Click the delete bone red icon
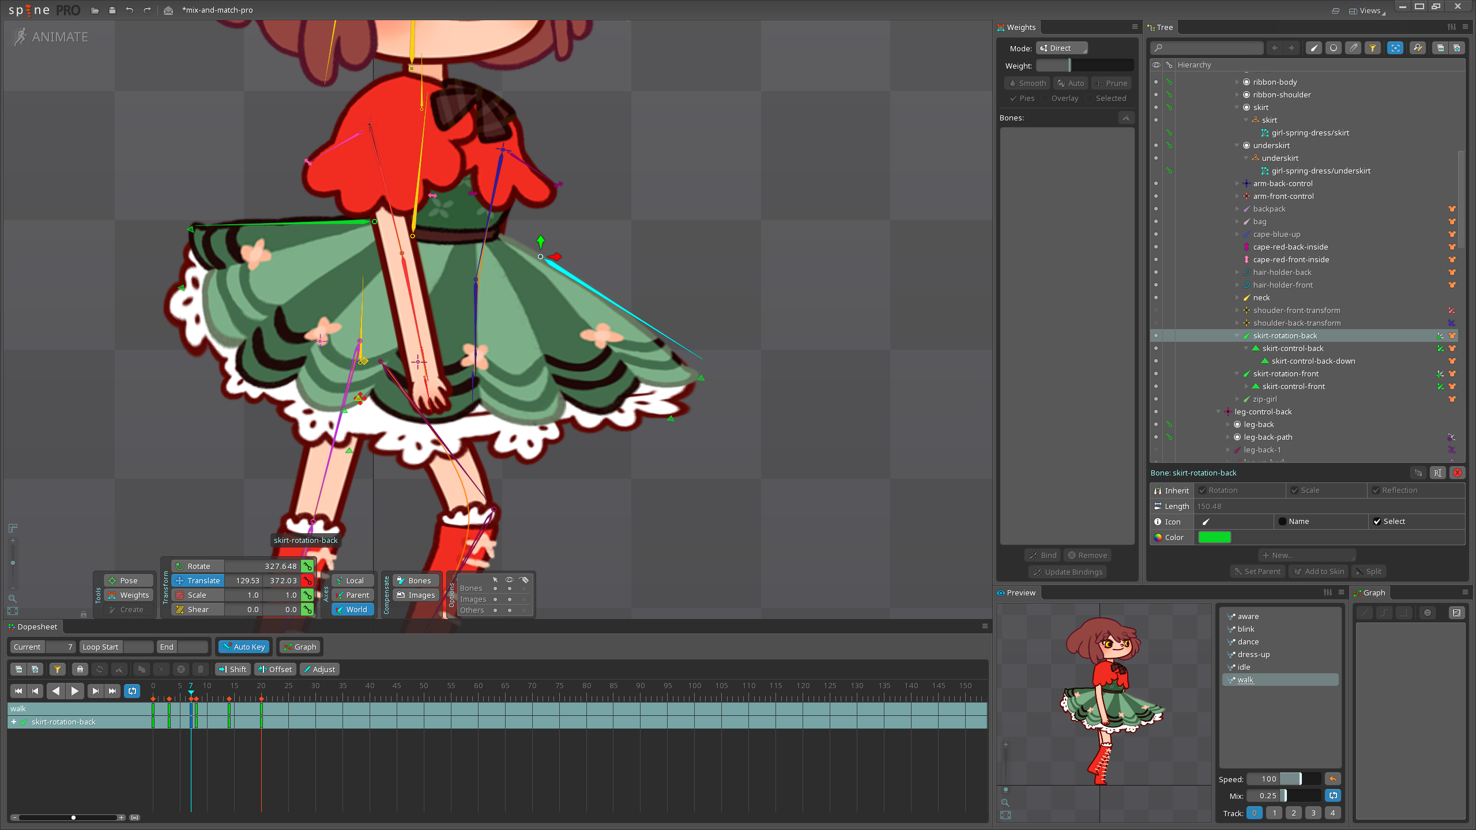The width and height of the screenshot is (1476, 830). pyautogui.click(x=1458, y=473)
